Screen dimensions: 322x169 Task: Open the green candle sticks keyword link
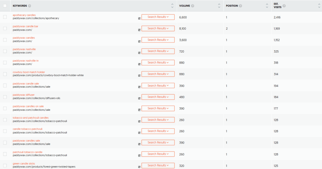pyautogui.click(x=24, y=164)
